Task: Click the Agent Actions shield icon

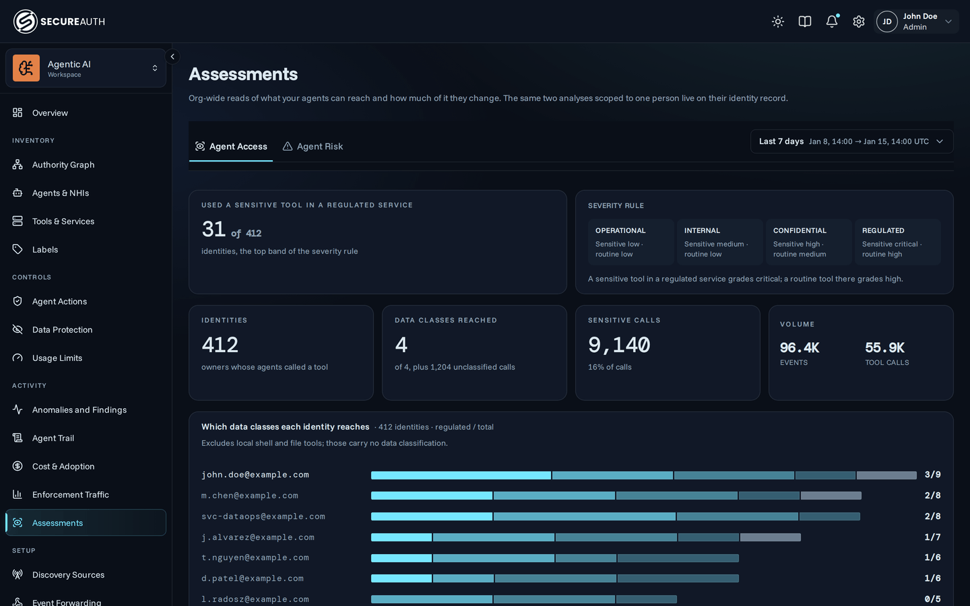Action: tap(18, 301)
